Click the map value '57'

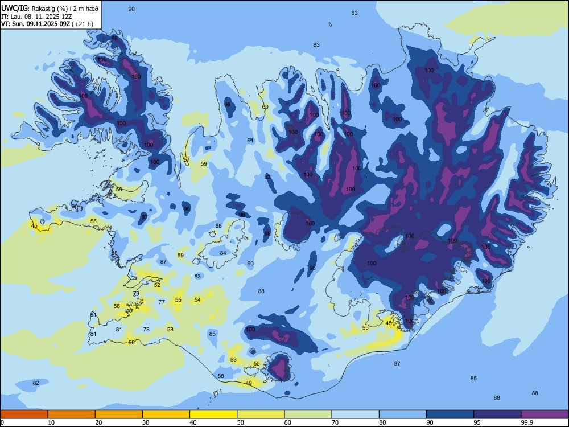pyautogui.click(x=187, y=159)
